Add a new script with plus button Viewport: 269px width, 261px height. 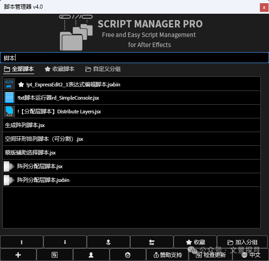(18, 255)
